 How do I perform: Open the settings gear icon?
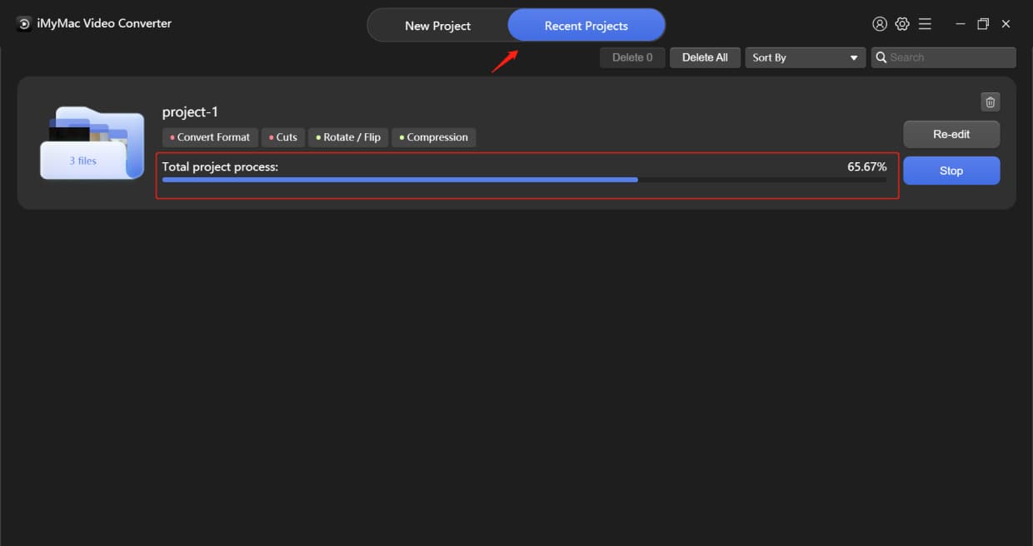pyautogui.click(x=902, y=23)
